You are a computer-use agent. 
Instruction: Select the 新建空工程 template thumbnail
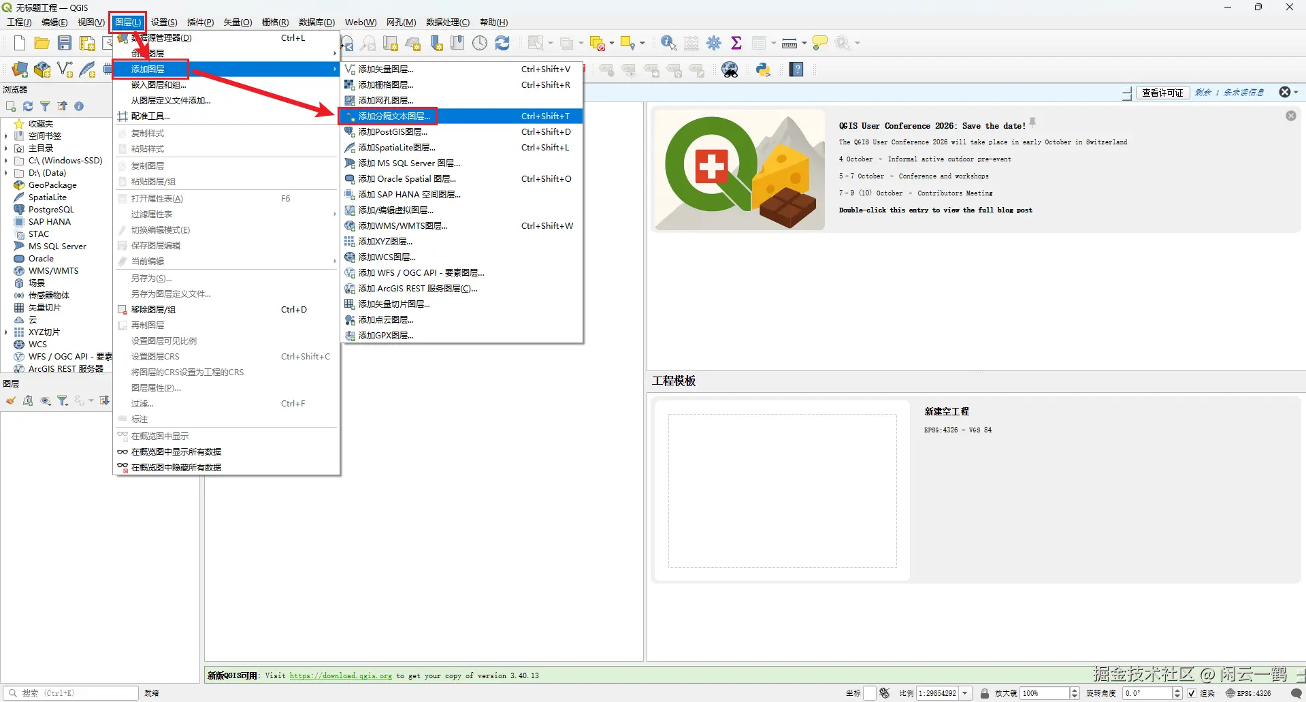click(783, 491)
